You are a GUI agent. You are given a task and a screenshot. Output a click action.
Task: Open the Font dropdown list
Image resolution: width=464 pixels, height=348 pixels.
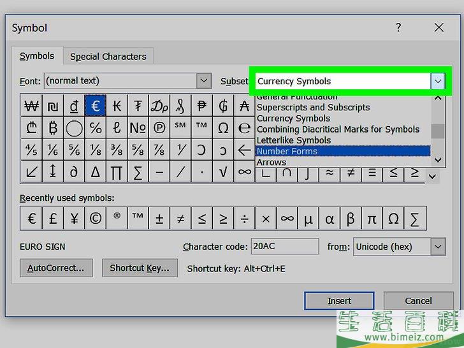[x=203, y=81]
